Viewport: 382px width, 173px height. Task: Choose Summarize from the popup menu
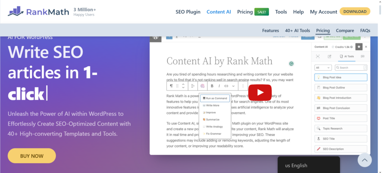211,120
